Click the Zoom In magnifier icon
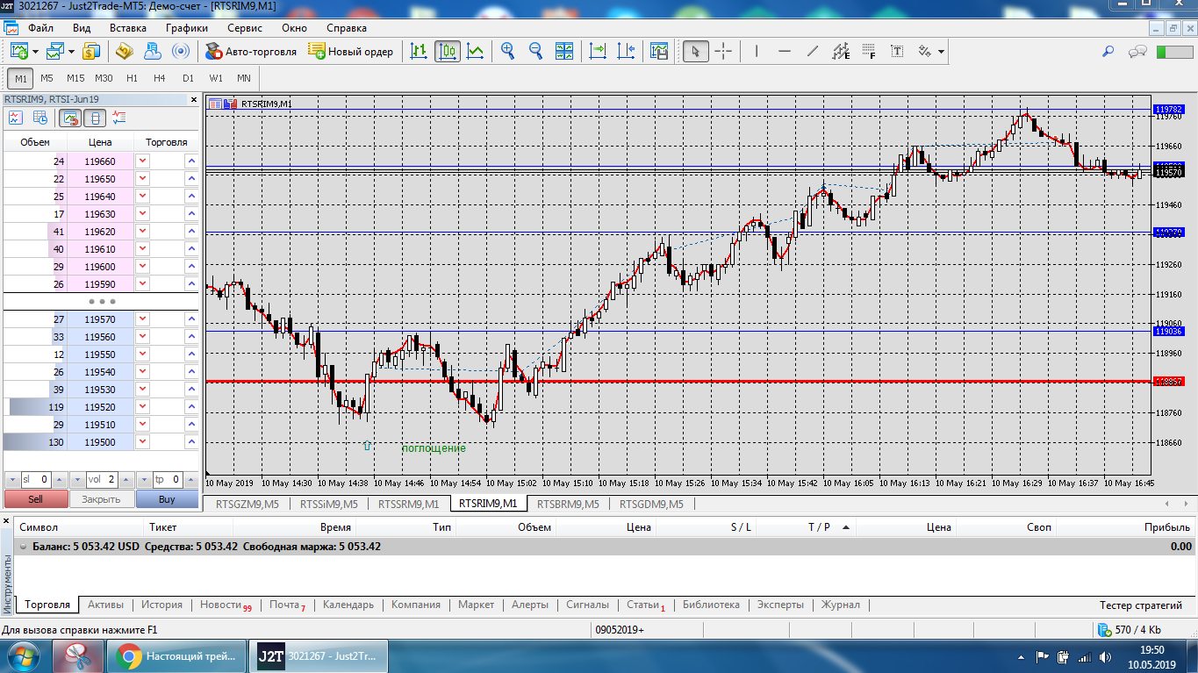The height and width of the screenshot is (673, 1198). click(507, 51)
